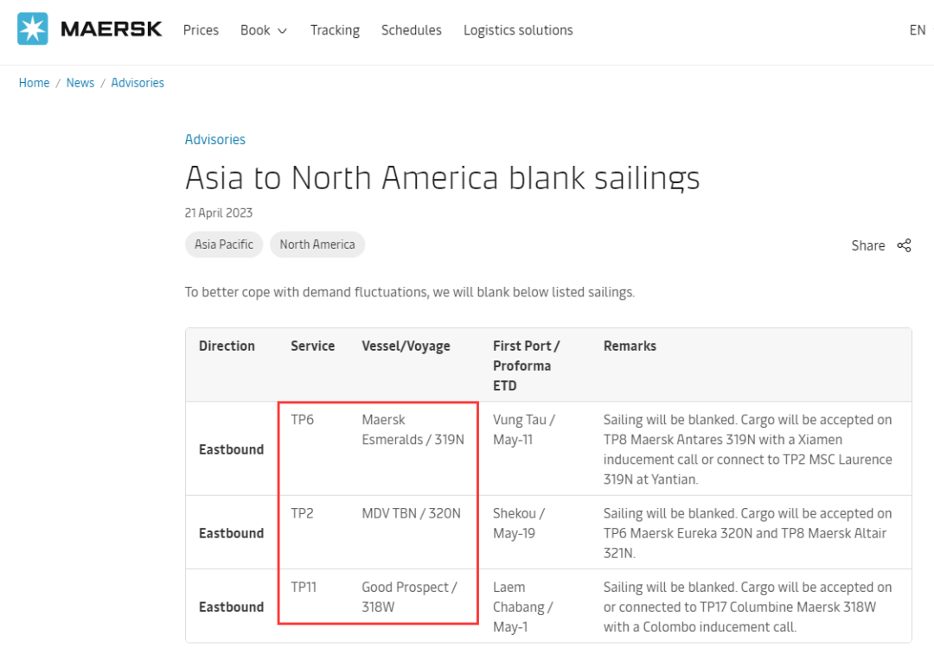Open the Advisories category link above title

(214, 139)
